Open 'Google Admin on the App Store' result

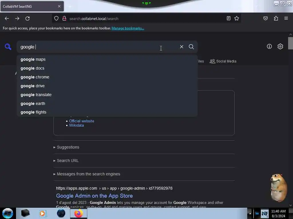[94, 196]
